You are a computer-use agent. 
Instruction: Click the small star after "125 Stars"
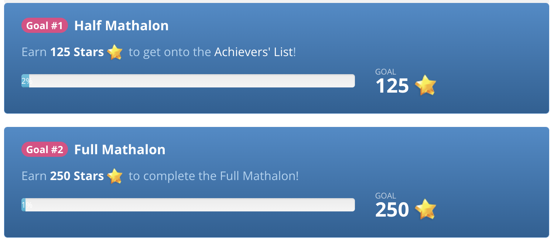(115, 52)
